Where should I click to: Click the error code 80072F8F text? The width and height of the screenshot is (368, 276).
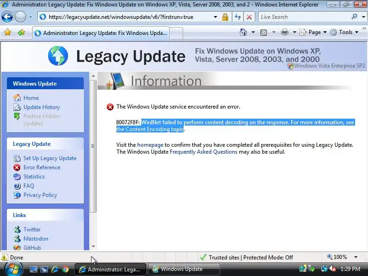coord(128,122)
